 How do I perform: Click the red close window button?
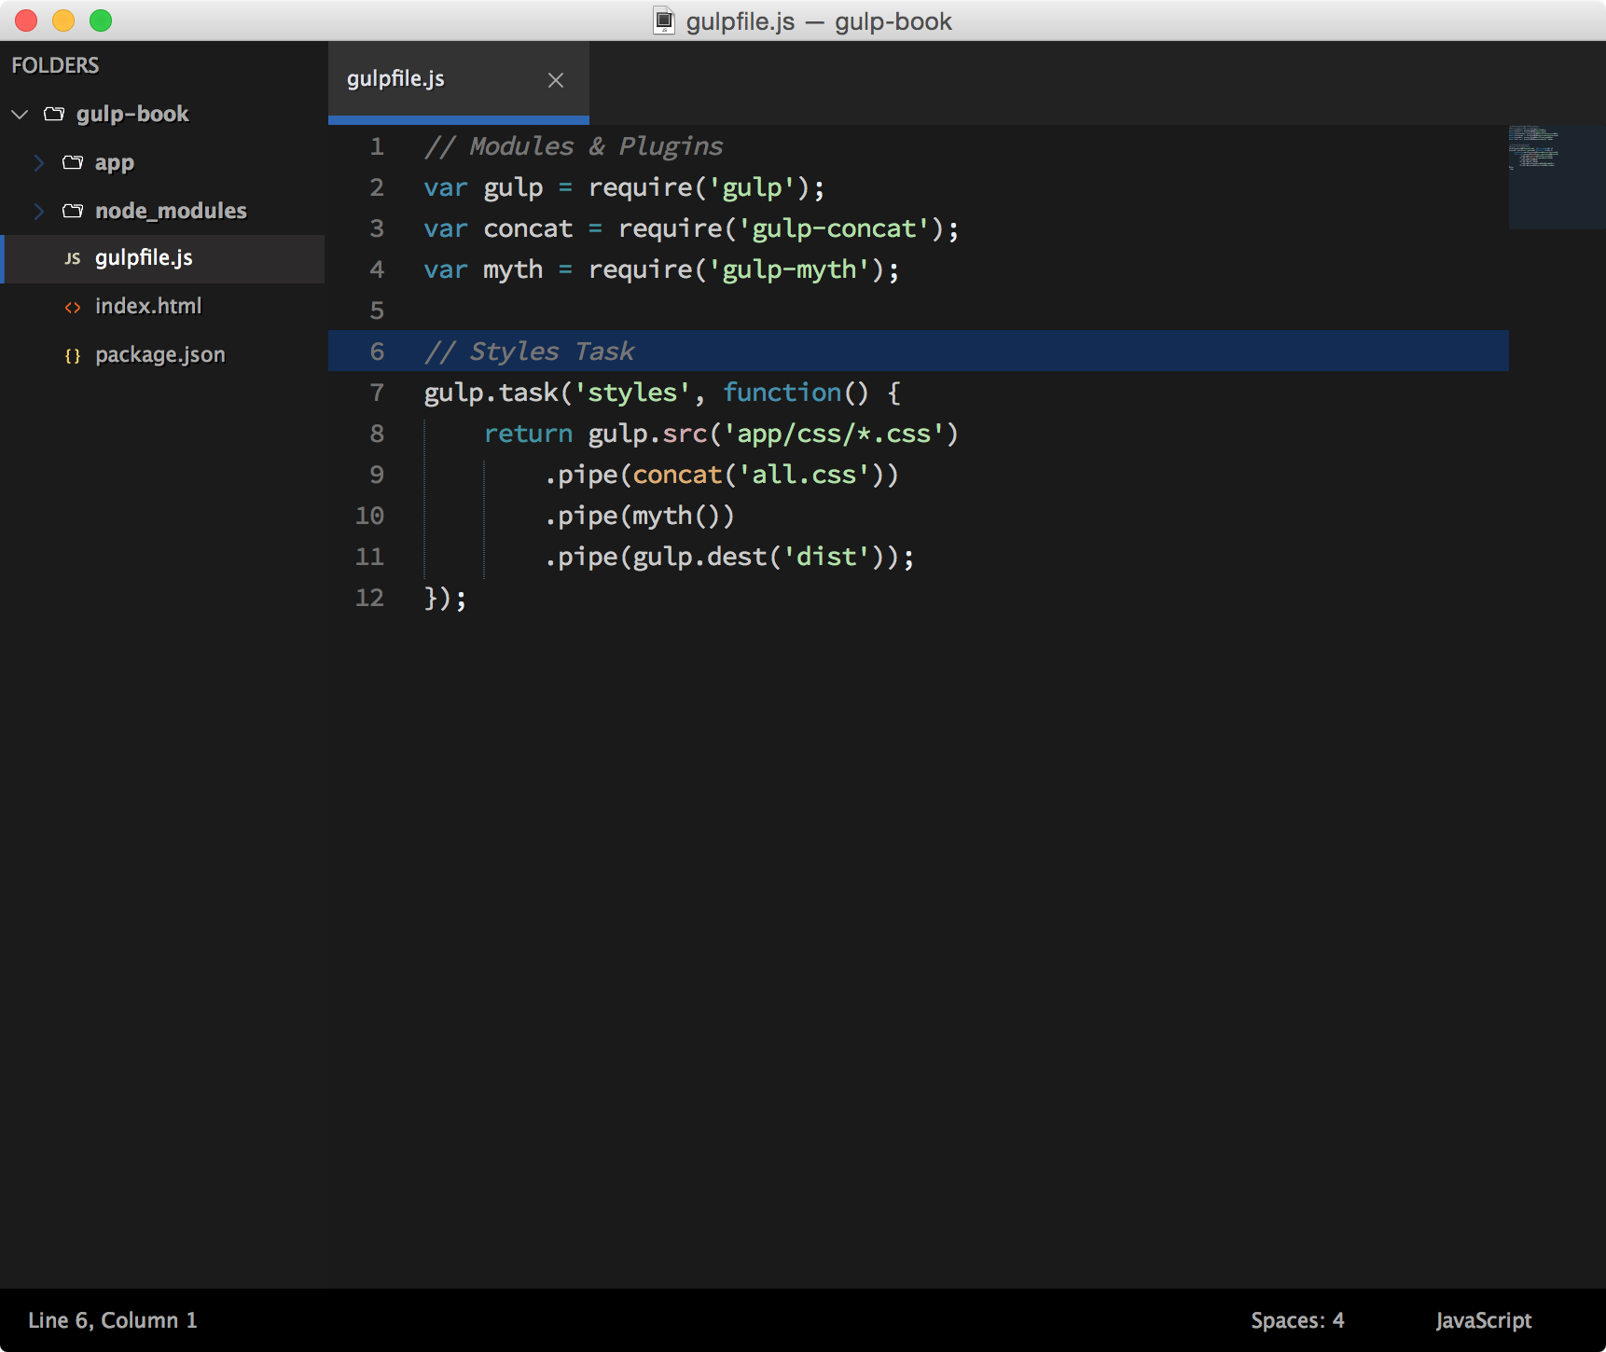[26, 21]
